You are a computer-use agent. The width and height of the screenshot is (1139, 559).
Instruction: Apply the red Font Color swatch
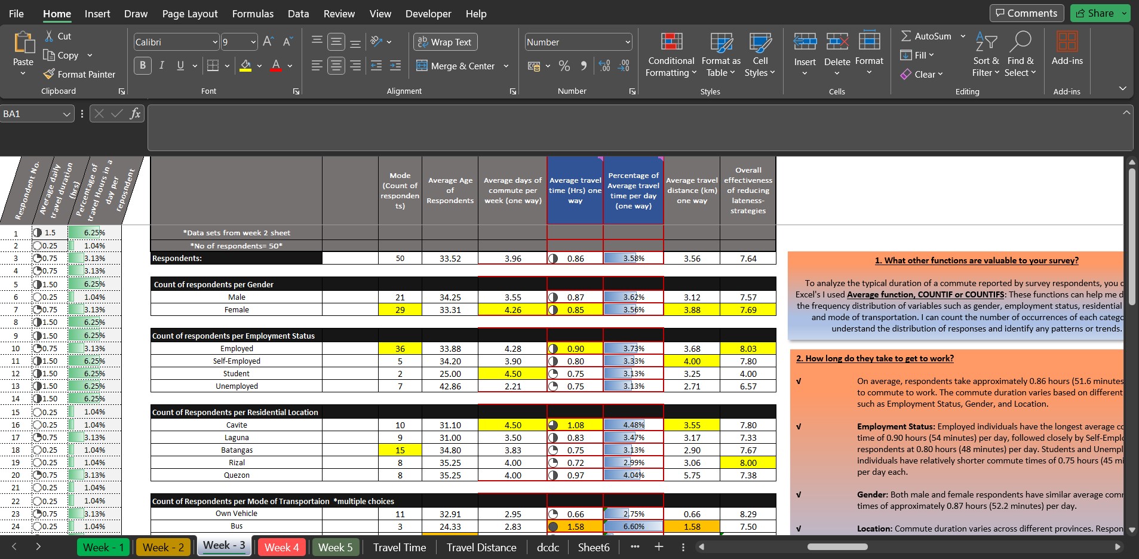[276, 66]
